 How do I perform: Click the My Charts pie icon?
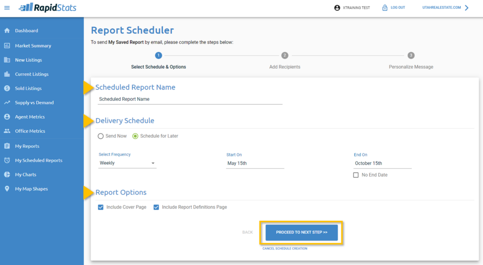pyautogui.click(x=7, y=175)
